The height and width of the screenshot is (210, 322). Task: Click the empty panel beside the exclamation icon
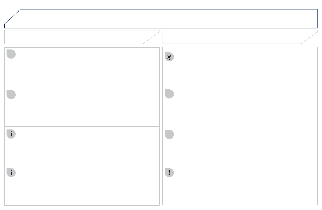coord(240,185)
